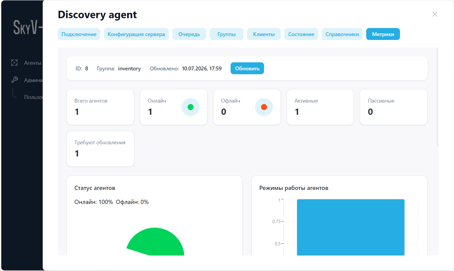Switch to the Справочники tab

point(342,34)
